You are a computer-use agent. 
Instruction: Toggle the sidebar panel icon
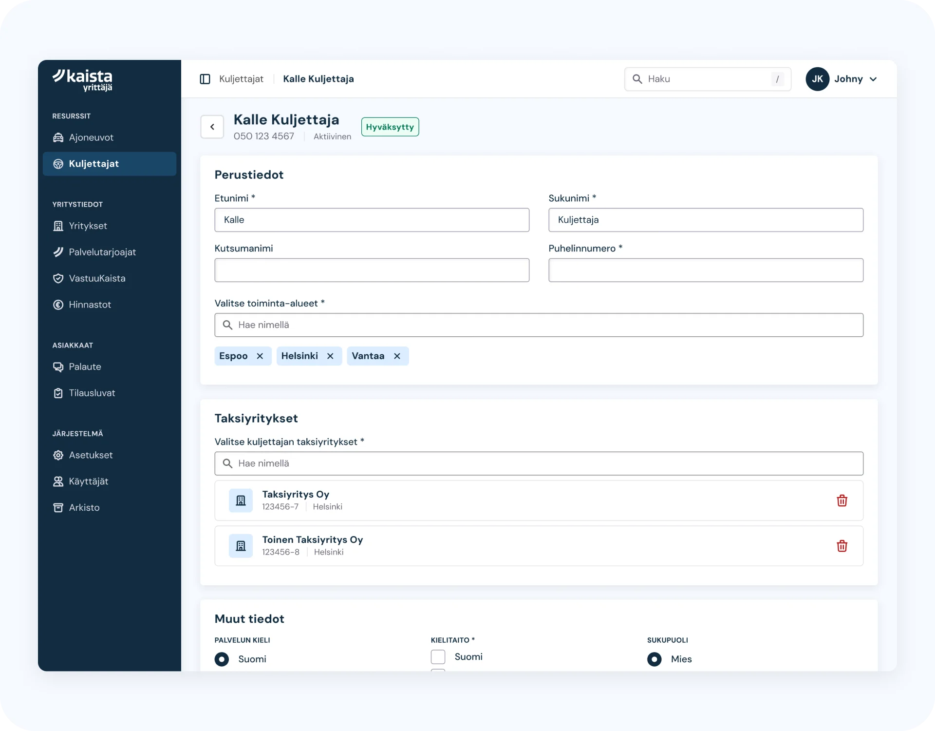tap(205, 79)
